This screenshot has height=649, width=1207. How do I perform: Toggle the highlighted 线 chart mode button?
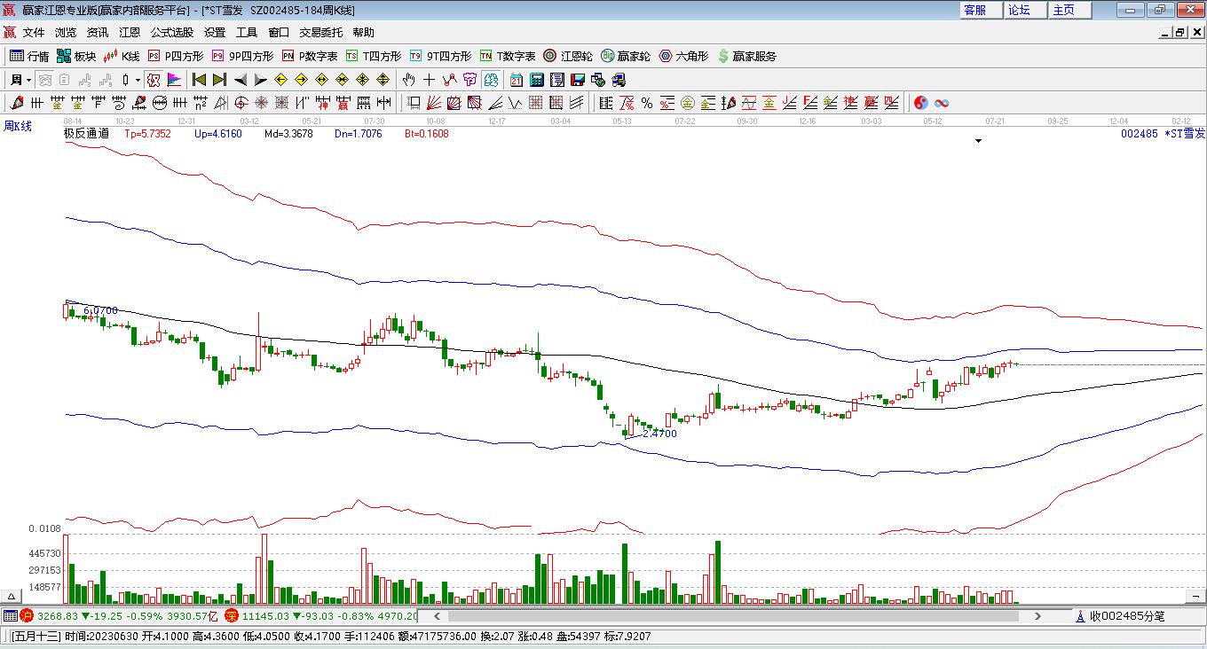[491, 80]
